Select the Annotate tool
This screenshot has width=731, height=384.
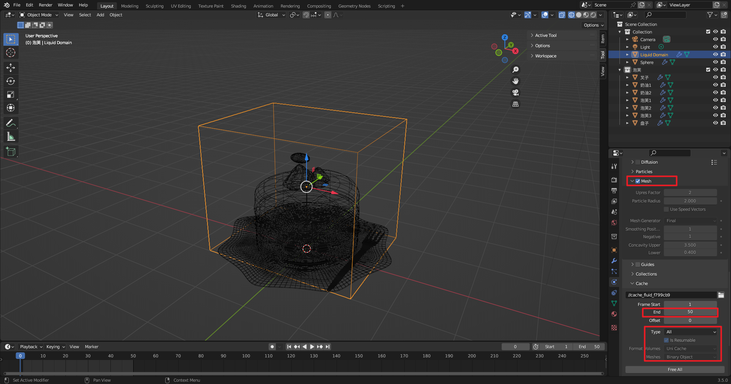tap(11, 123)
